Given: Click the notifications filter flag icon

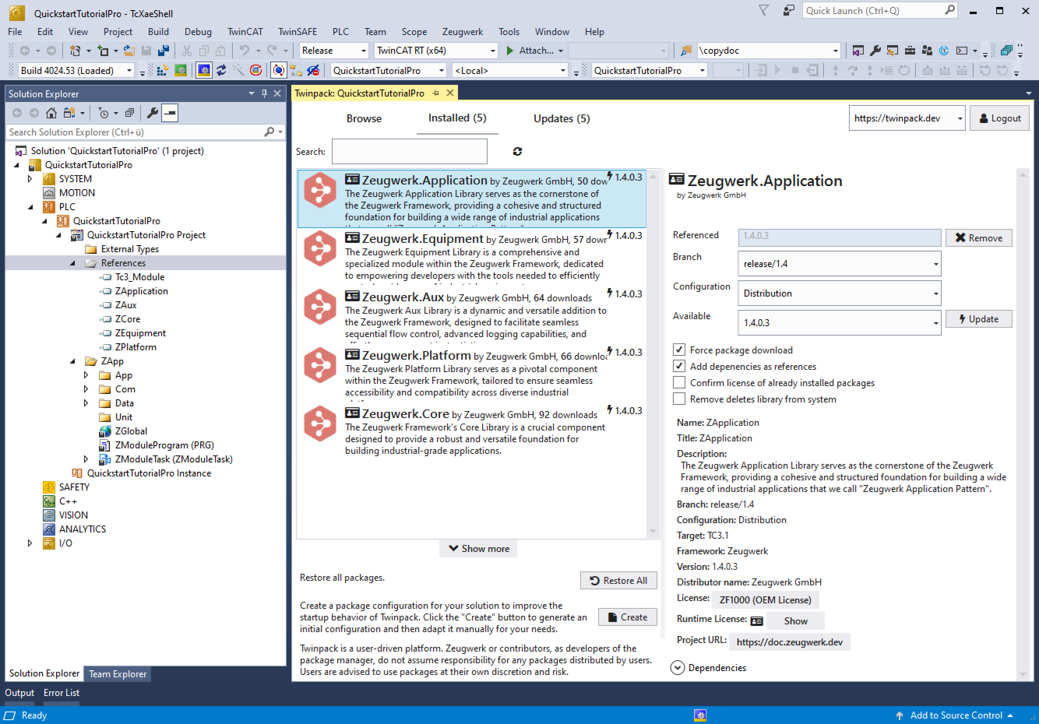Looking at the screenshot, I should 764,11.
